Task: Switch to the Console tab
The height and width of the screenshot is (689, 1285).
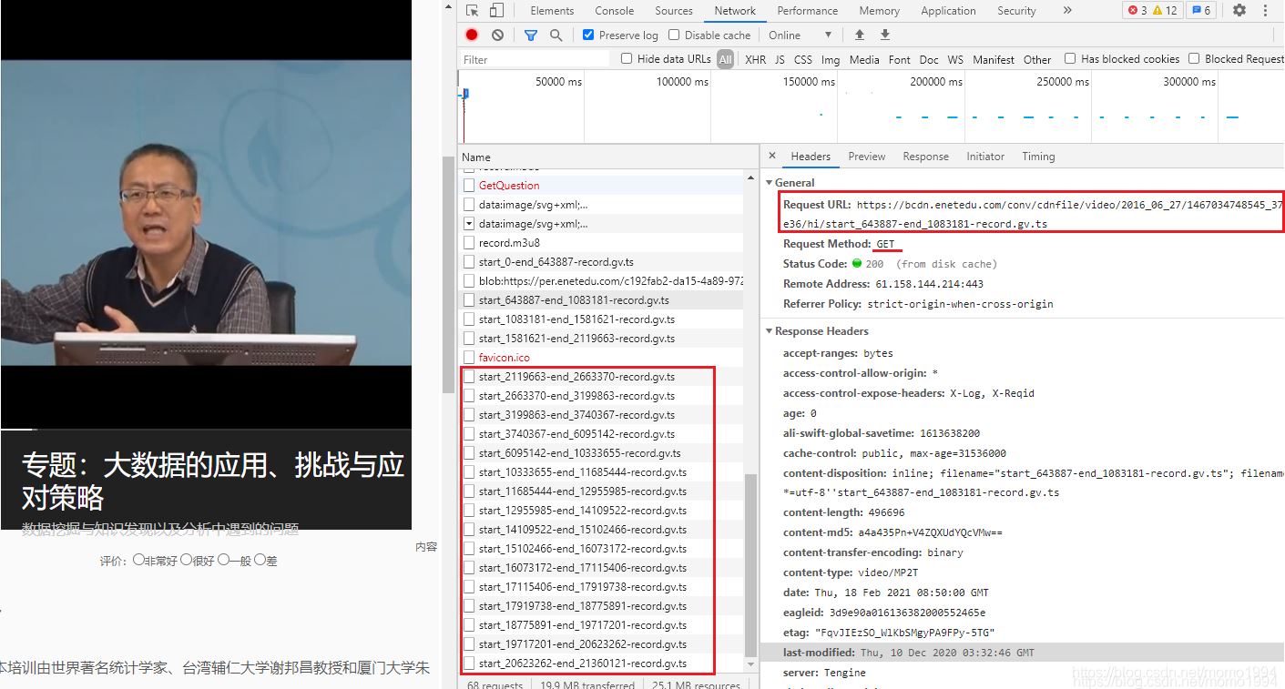Action: pos(614,11)
